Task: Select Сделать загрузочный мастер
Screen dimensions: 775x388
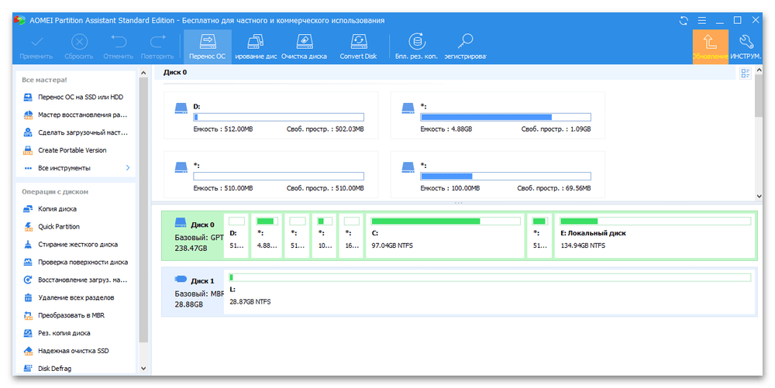Action: point(75,132)
